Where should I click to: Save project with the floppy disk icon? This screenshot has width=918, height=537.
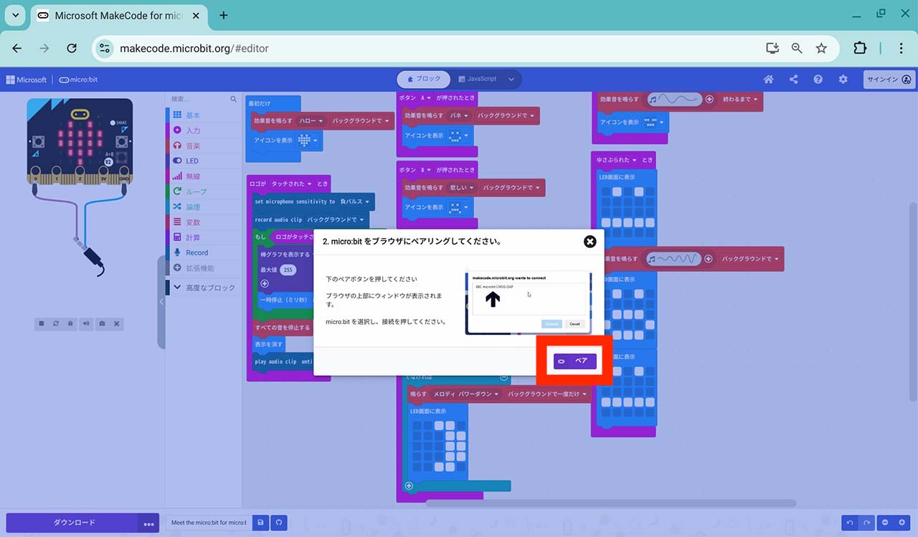(260, 523)
